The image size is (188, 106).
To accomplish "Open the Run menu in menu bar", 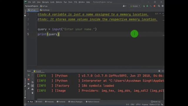I will [x=65, y=2].
